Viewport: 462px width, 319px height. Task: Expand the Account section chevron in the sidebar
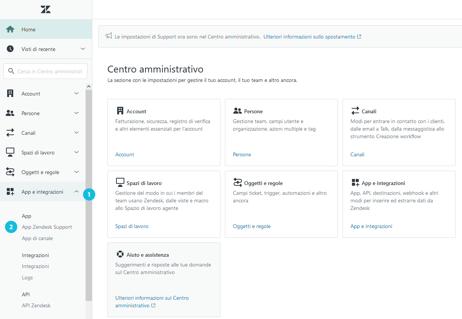pos(76,94)
